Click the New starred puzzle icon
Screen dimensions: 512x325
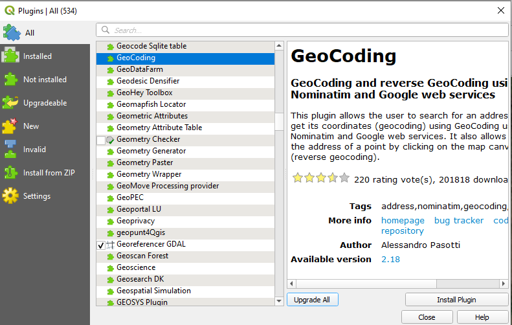click(x=10, y=126)
